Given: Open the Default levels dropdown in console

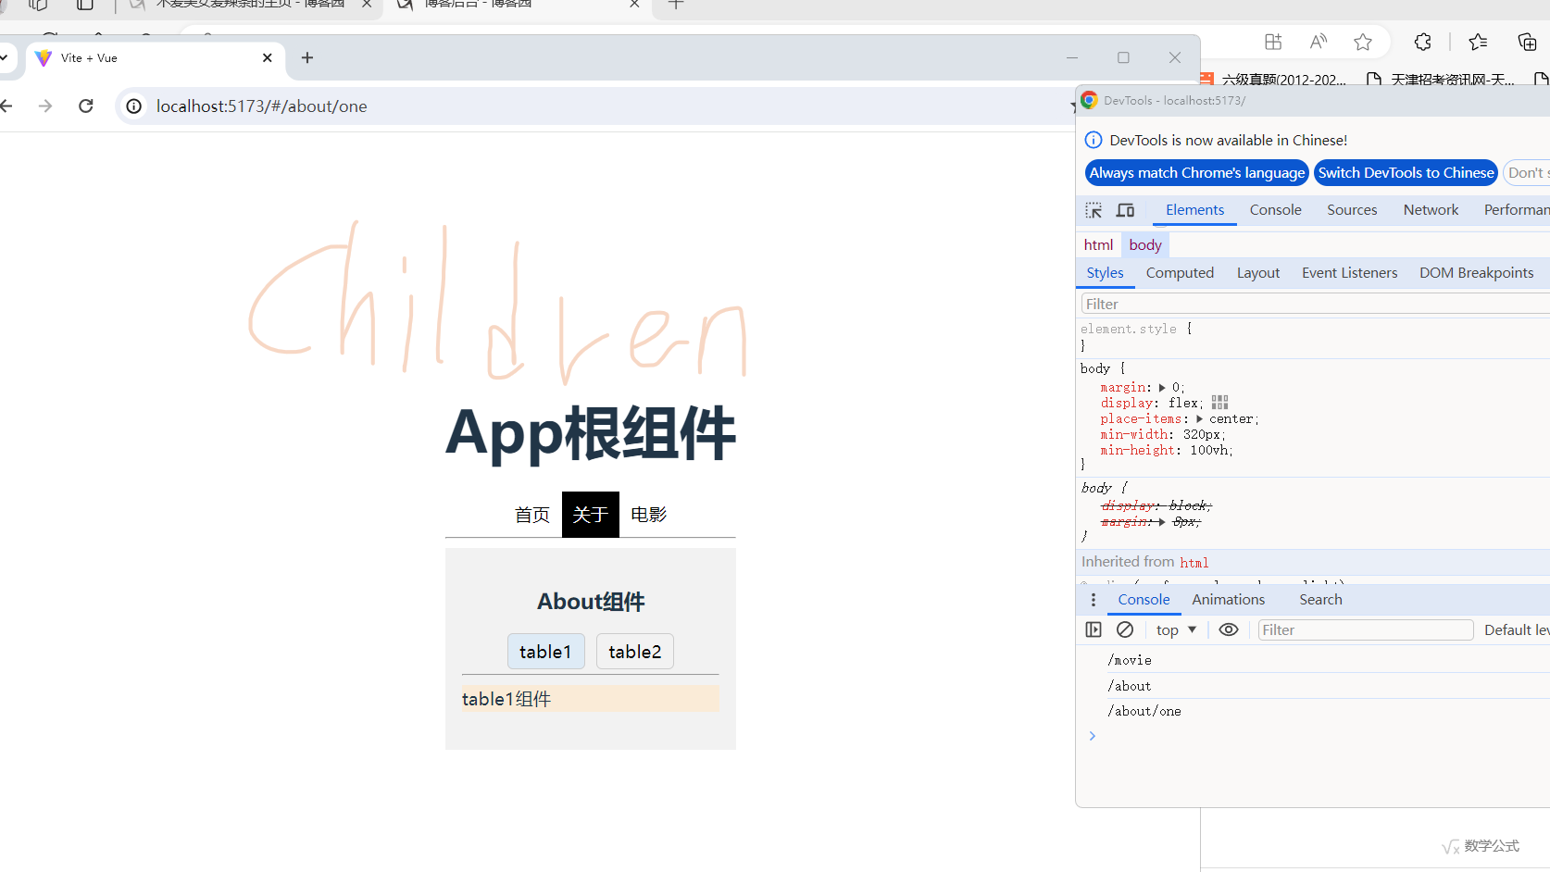Looking at the screenshot, I should (x=1517, y=629).
